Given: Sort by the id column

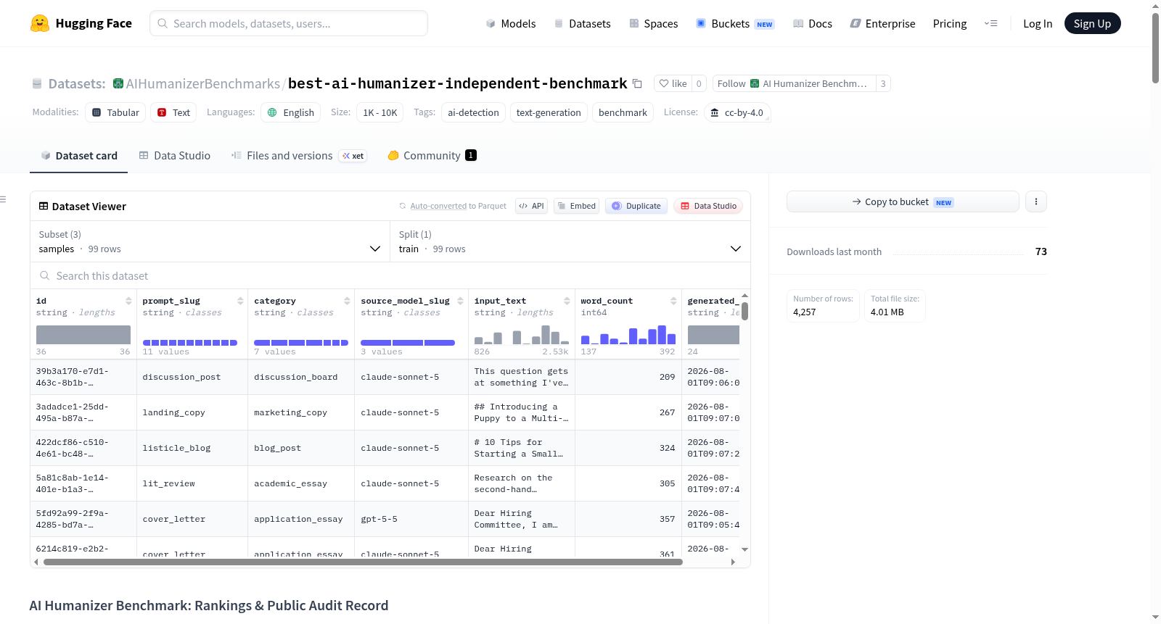Looking at the screenshot, I should pos(128,301).
